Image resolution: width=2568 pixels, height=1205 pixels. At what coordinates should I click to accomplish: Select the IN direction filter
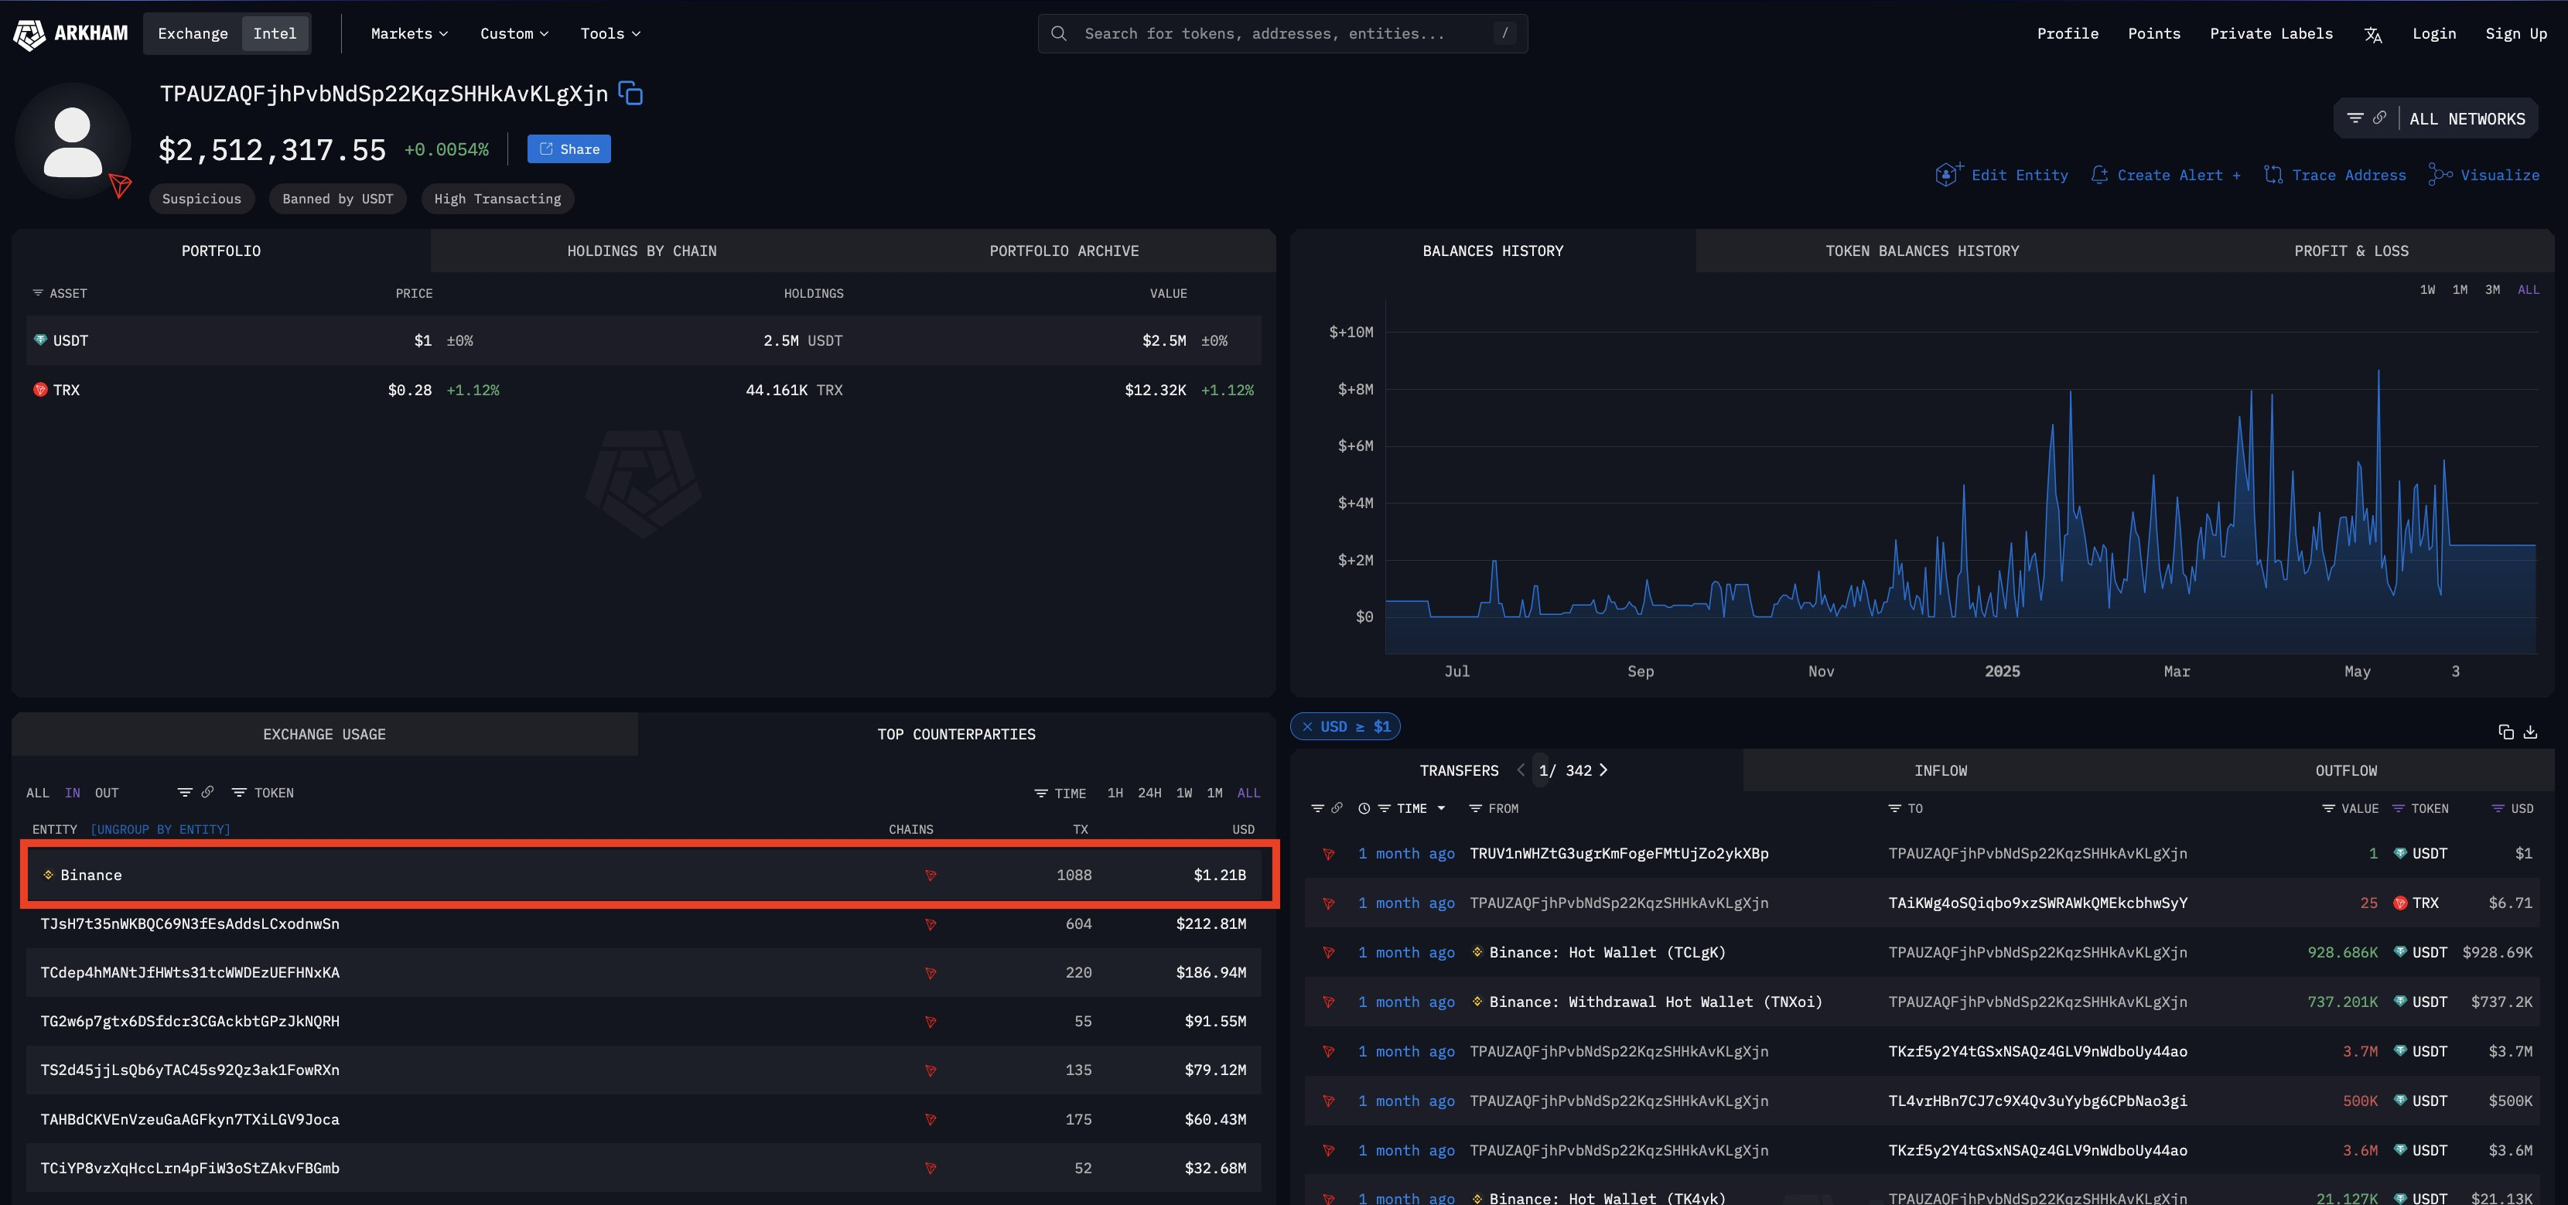coord(73,792)
